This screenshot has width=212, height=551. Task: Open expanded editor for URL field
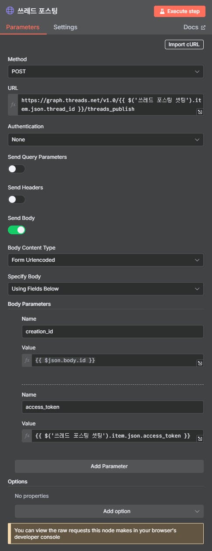(199, 112)
